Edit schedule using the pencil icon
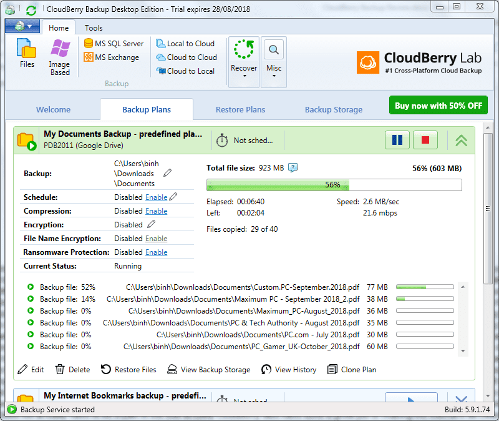Viewport: 499px width, 421px height. (173, 197)
